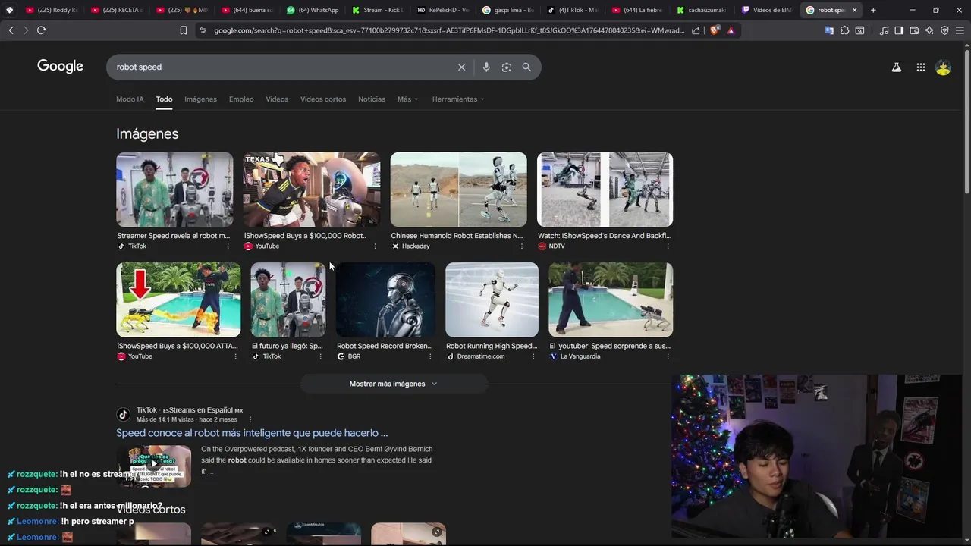Open Brave Rewards triangle icon
This screenshot has width=971, height=546.
(731, 30)
